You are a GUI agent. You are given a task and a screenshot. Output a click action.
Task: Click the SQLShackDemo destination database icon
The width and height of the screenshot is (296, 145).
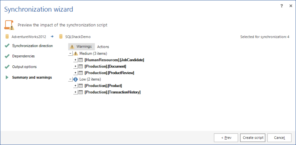pos(61,37)
